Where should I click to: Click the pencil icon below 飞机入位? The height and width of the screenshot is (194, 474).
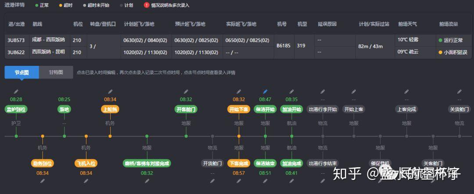tap(86, 181)
